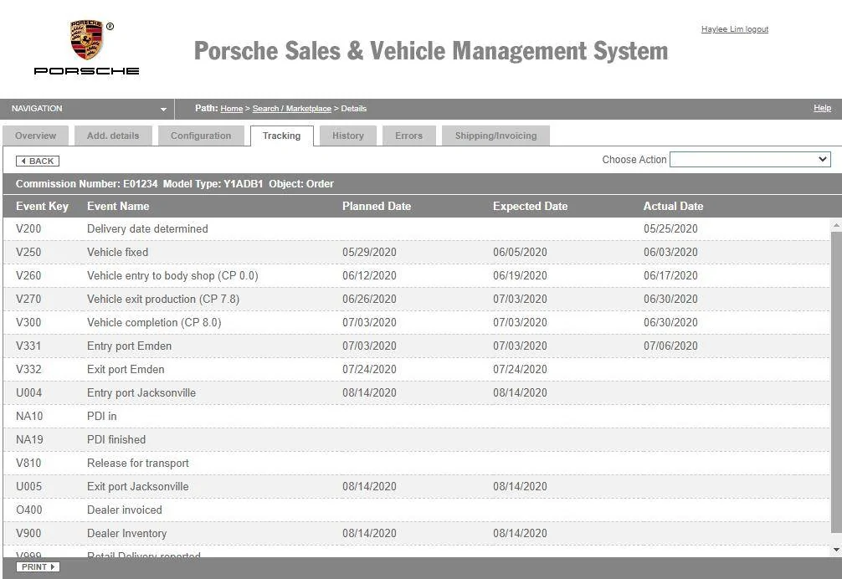
Task: Click planned date 06/26/2020
Action: [369, 299]
